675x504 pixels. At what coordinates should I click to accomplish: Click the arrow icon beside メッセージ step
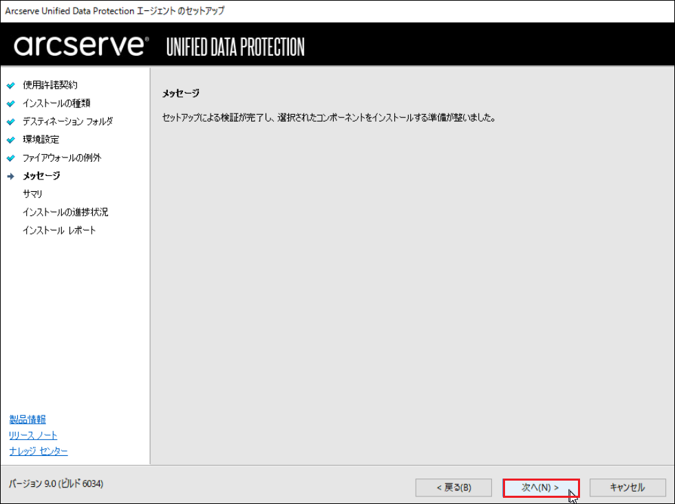(x=11, y=176)
